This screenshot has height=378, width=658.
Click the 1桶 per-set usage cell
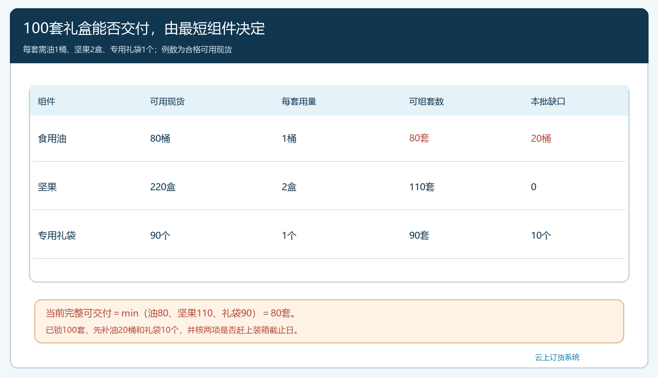click(289, 138)
